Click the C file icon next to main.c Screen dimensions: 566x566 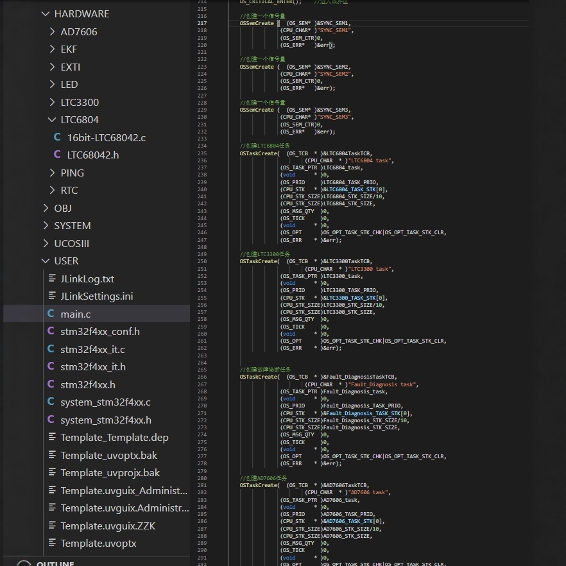[x=51, y=314]
